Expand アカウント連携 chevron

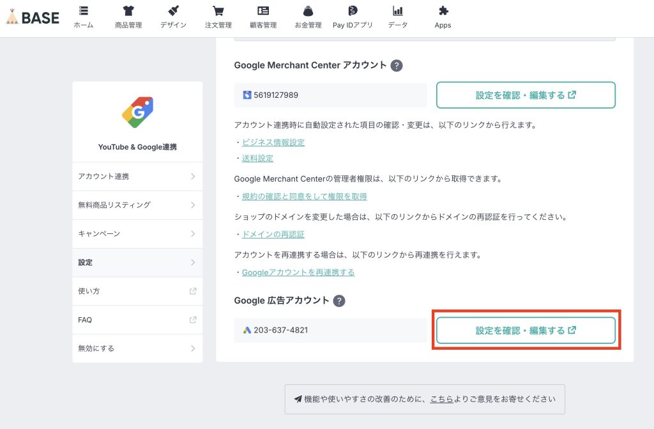(x=193, y=176)
